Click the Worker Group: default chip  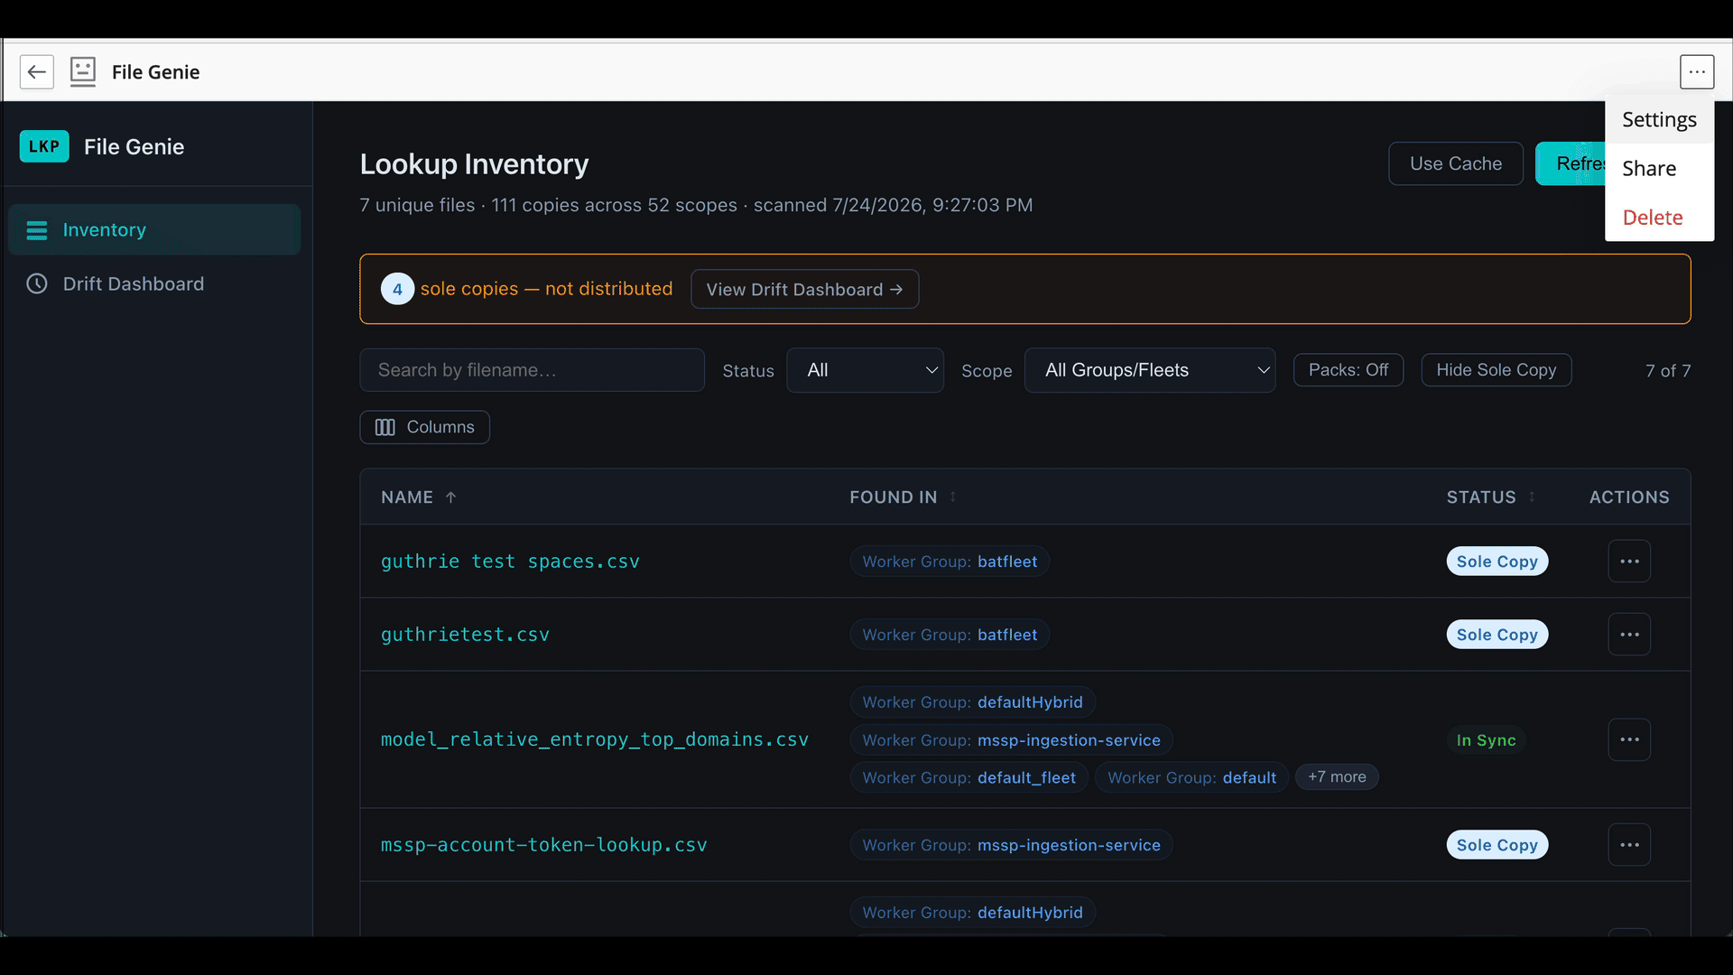[1191, 778]
